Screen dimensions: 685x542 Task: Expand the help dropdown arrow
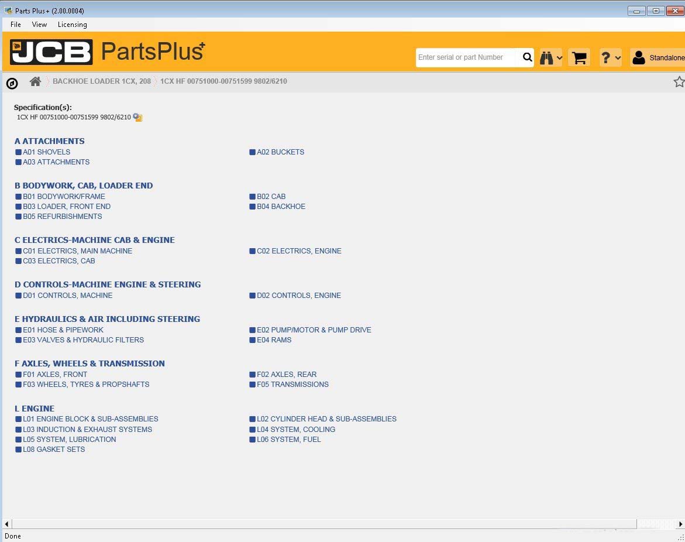point(618,58)
